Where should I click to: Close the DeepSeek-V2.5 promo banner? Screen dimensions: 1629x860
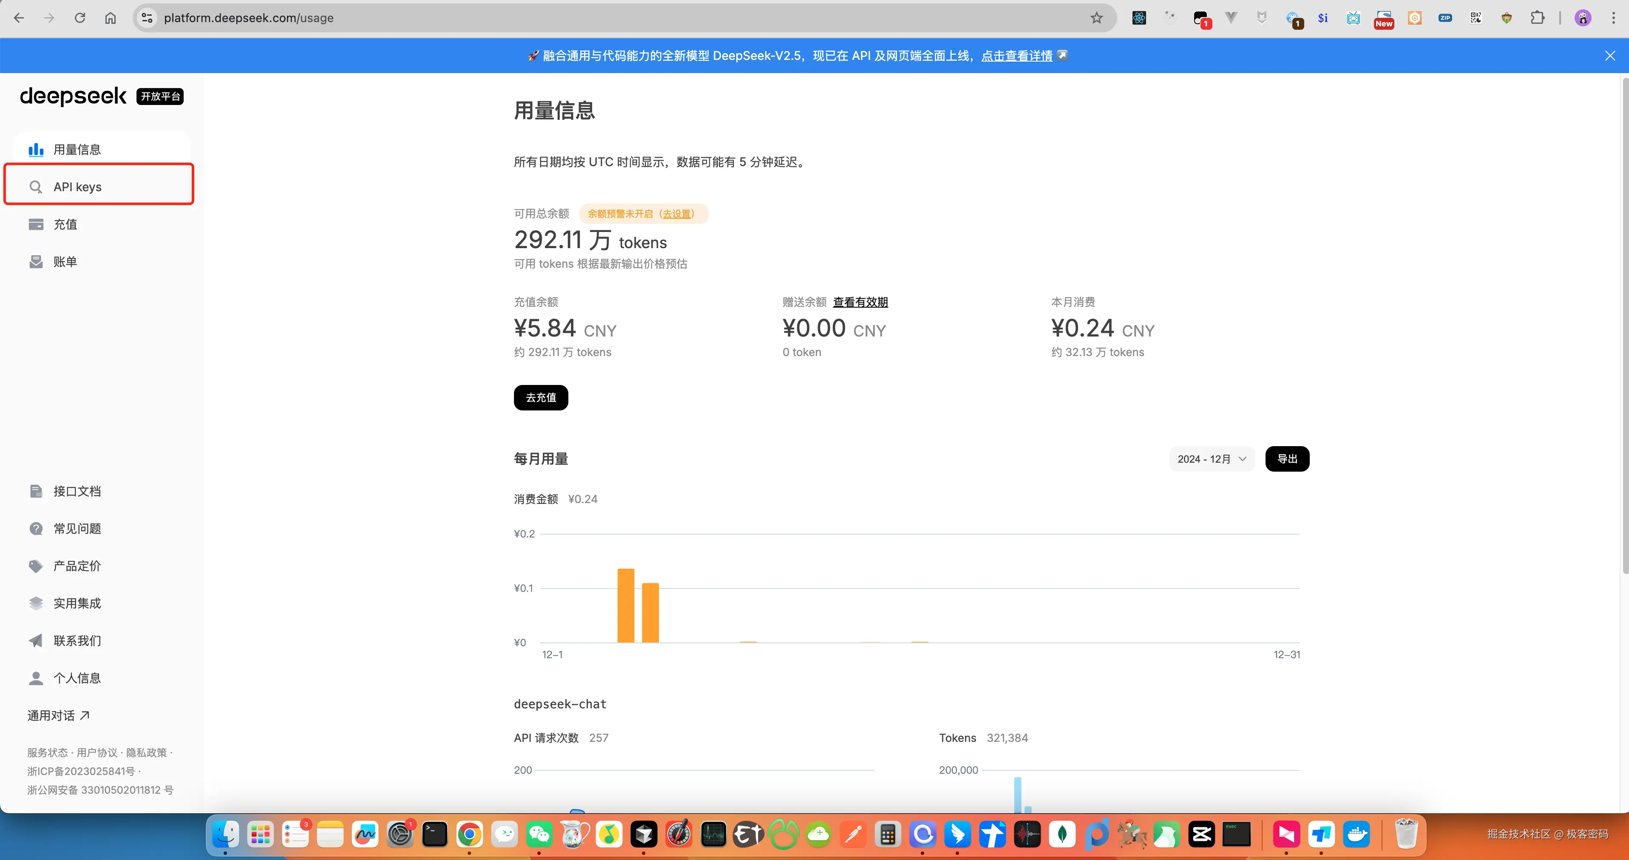click(1610, 55)
